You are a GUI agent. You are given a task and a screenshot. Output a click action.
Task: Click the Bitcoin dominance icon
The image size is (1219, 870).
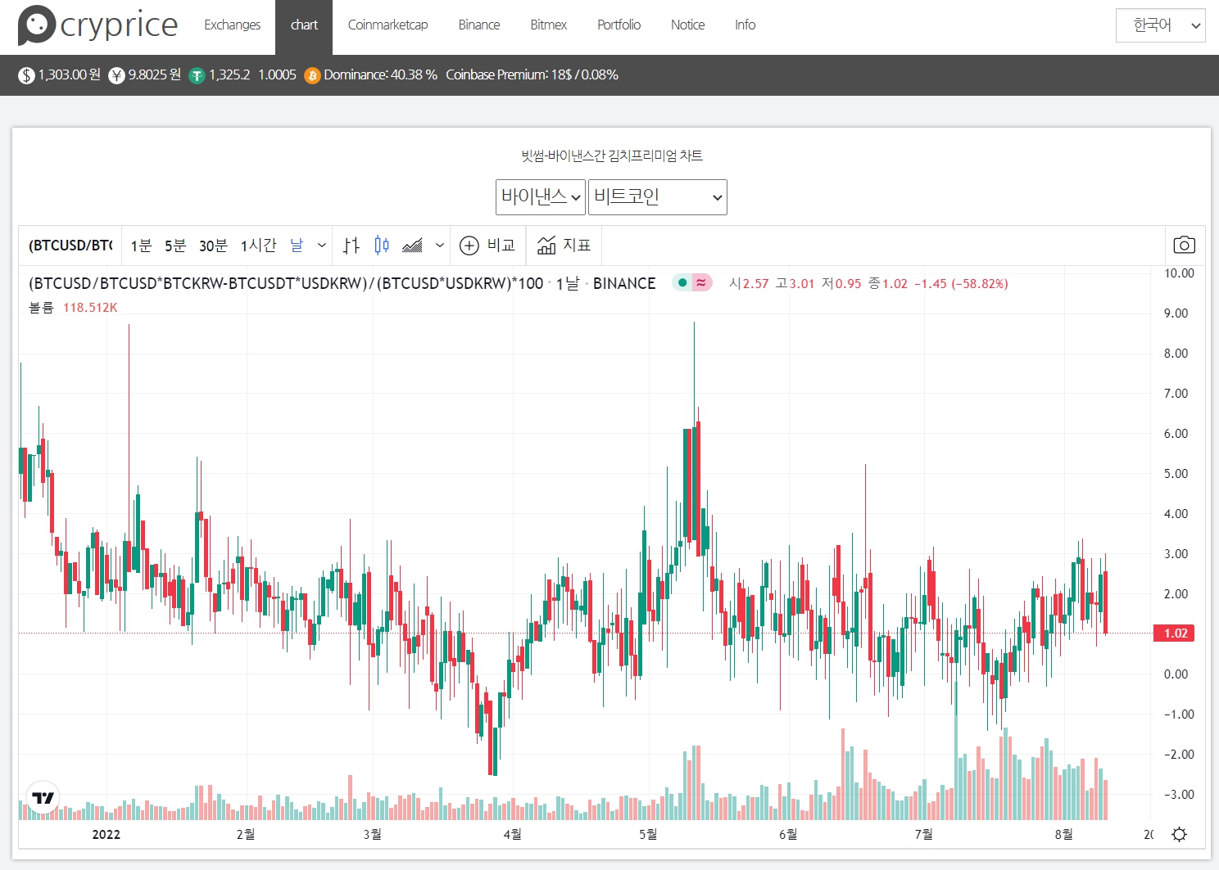[x=312, y=75]
